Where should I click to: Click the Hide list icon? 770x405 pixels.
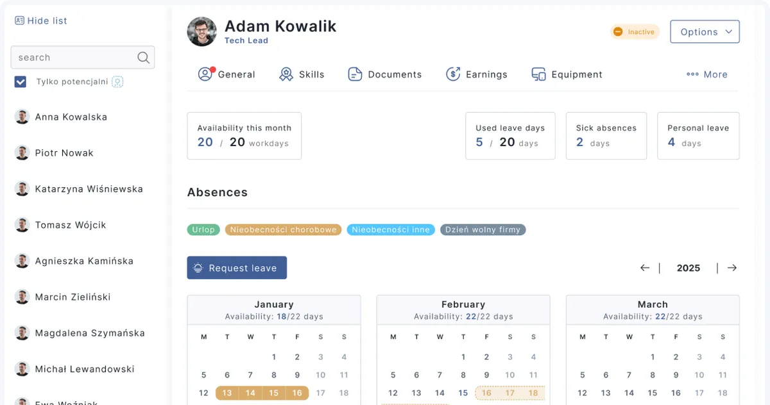(x=19, y=21)
